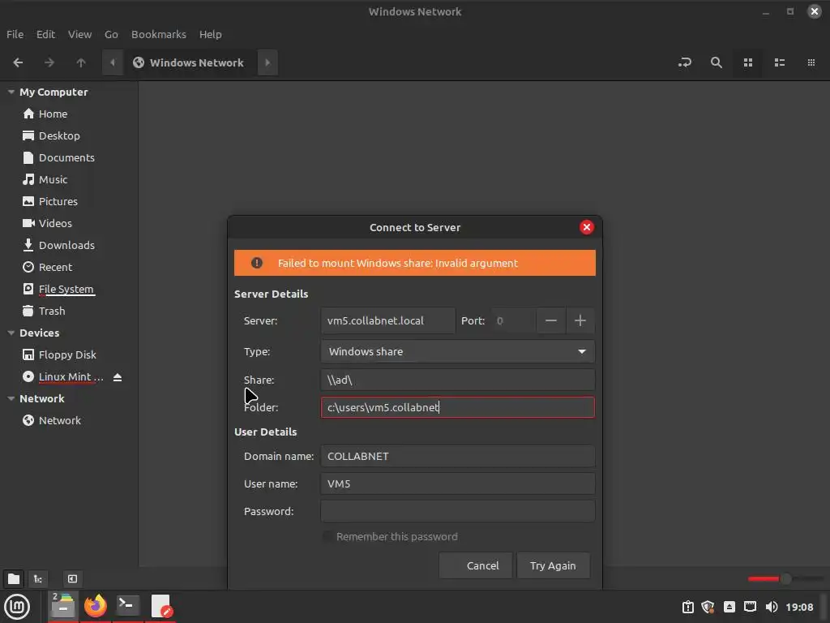Screen dimensions: 830x623
Task: Toggle the location entry icon in toolbar
Action: (684, 62)
